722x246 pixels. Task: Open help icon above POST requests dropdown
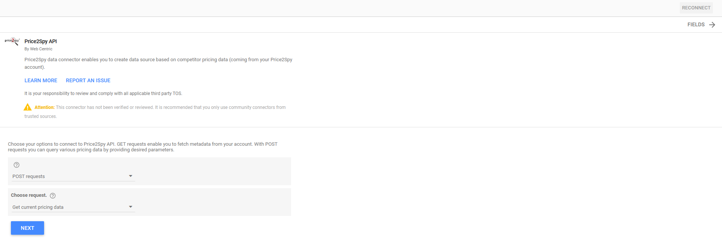17,165
